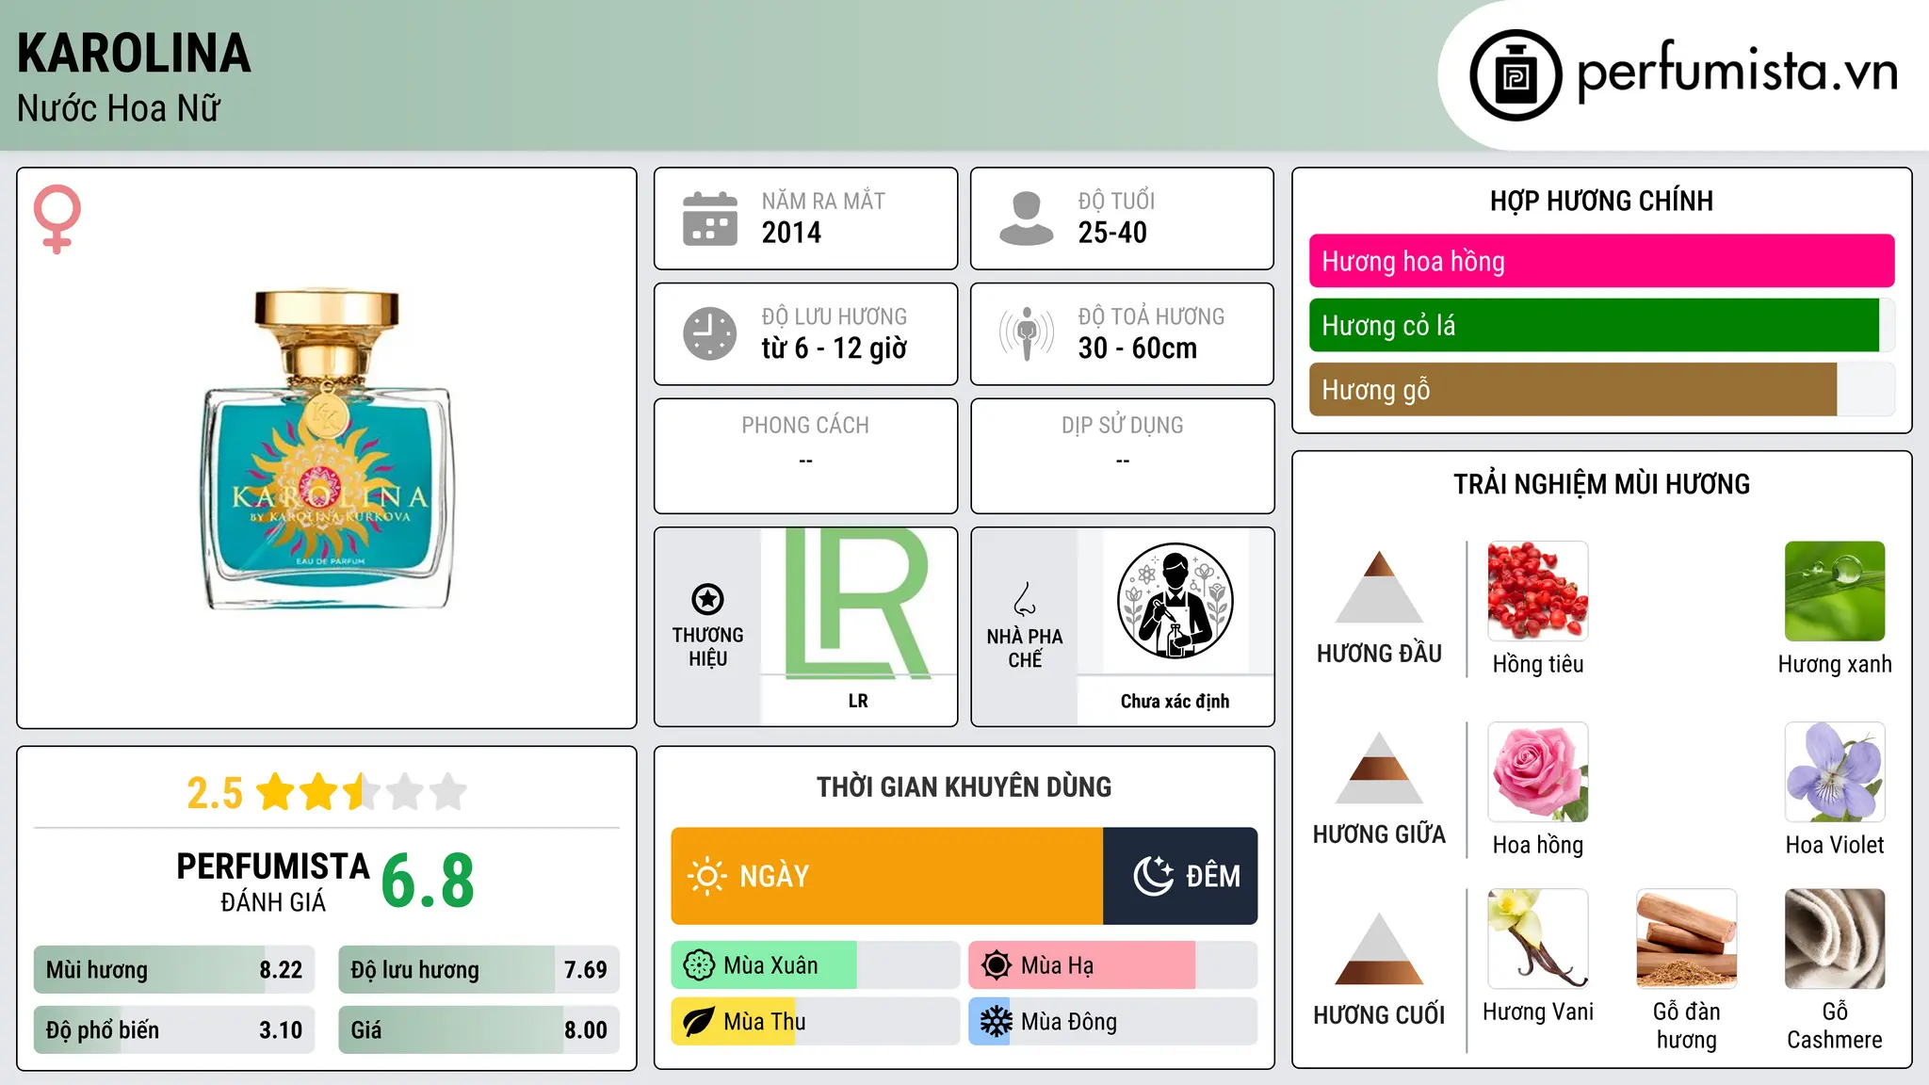Click the Trải nghiệm mùi hương heading

pyautogui.click(x=1602, y=484)
